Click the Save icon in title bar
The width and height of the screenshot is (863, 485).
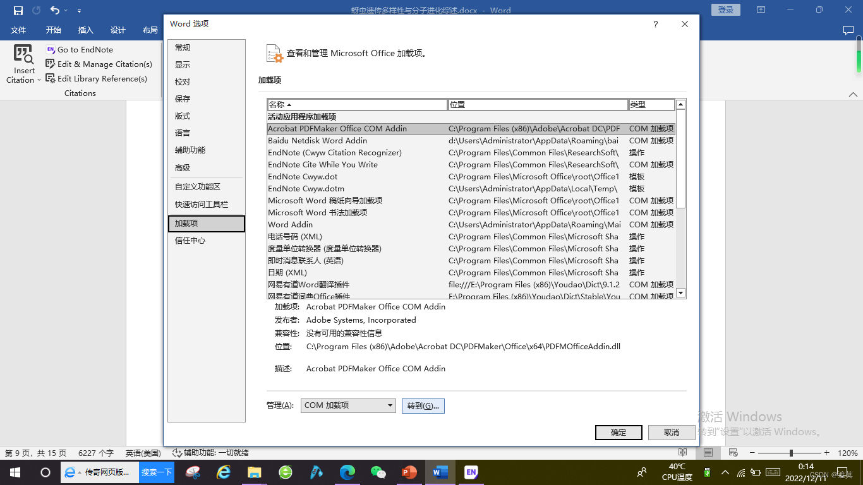pos(18,10)
